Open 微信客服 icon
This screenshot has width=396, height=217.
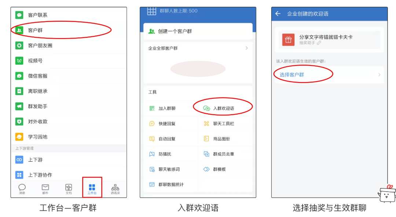[x=19, y=76]
